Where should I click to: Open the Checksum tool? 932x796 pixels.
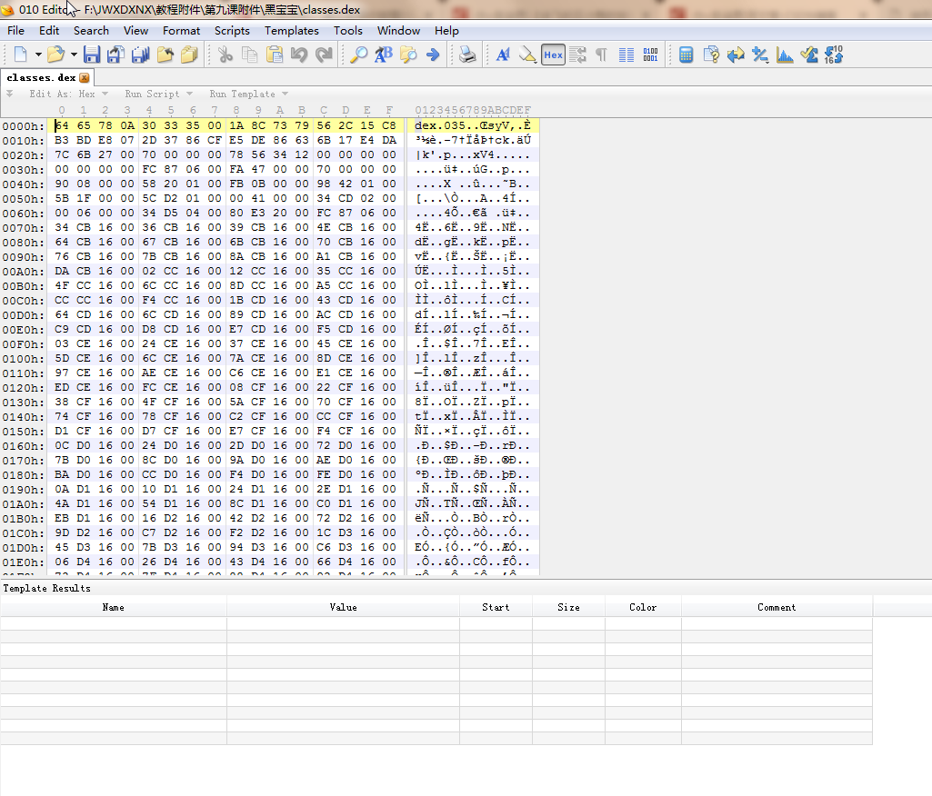click(808, 55)
